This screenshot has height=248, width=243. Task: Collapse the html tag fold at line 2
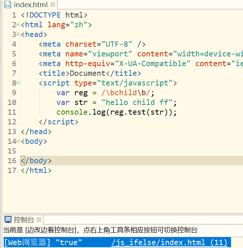(18, 25)
